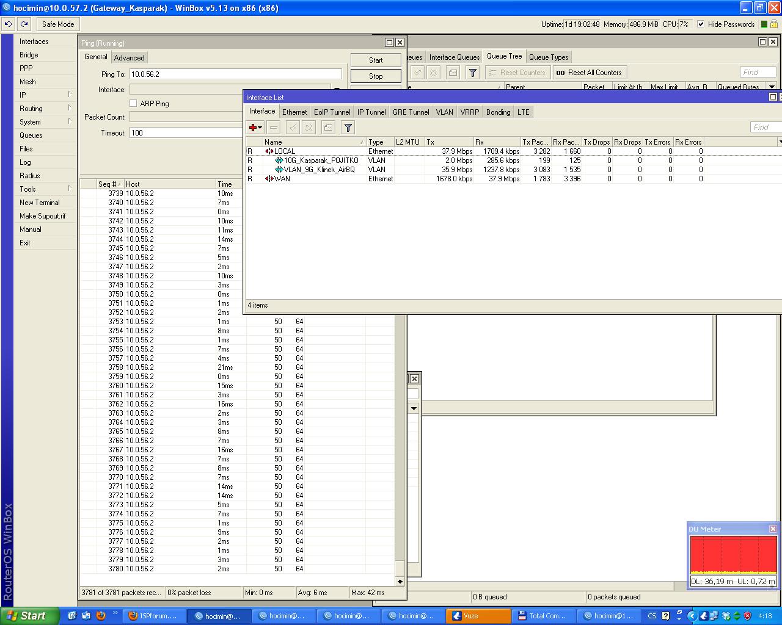Click the Start button in the Ping window
Screen dimensions: 782x625
376,60
